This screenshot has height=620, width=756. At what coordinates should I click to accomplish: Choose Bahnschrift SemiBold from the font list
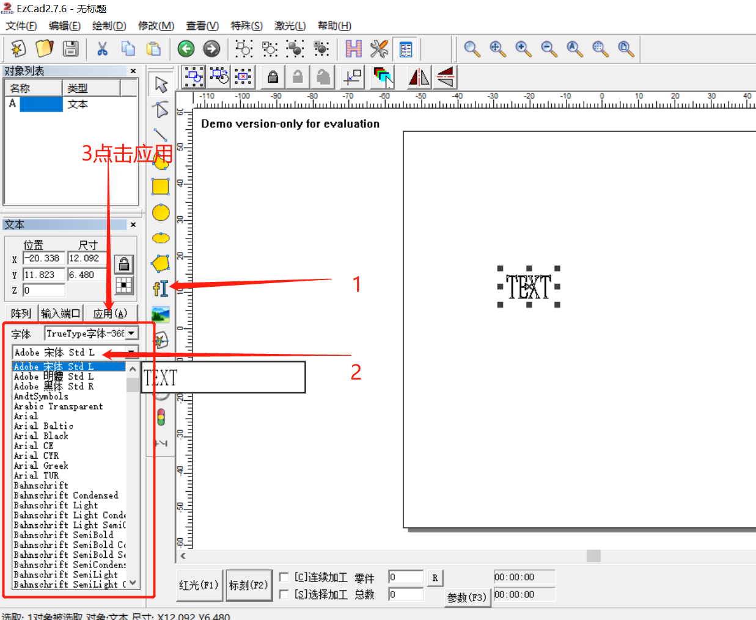(64, 535)
